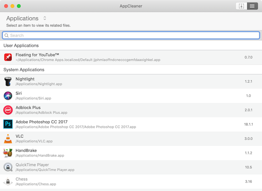Click the locked Chess app icon
The image size is (262, 191).
(x=8, y=181)
